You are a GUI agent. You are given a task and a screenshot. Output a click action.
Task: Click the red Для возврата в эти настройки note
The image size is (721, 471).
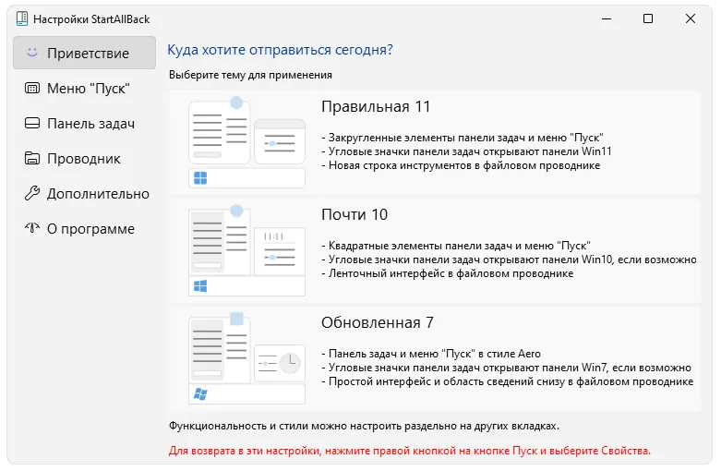click(x=410, y=451)
